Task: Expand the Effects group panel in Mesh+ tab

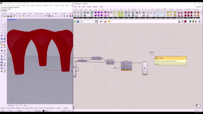Action: tap(98, 18)
